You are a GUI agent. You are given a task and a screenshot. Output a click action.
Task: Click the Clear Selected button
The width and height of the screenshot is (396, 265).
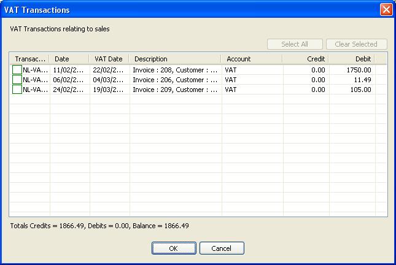(x=356, y=44)
